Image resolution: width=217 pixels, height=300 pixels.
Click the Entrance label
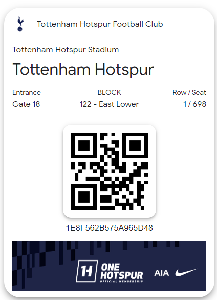point(27,93)
